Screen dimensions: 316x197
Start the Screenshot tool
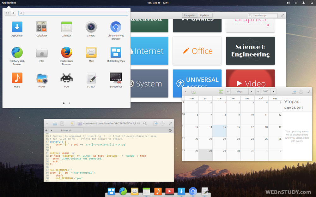[116, 78]
